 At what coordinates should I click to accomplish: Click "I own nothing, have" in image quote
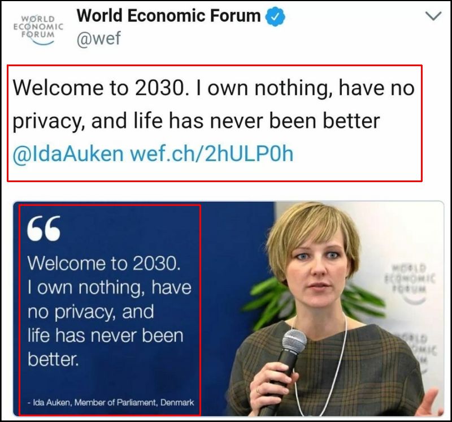(109, 287)
